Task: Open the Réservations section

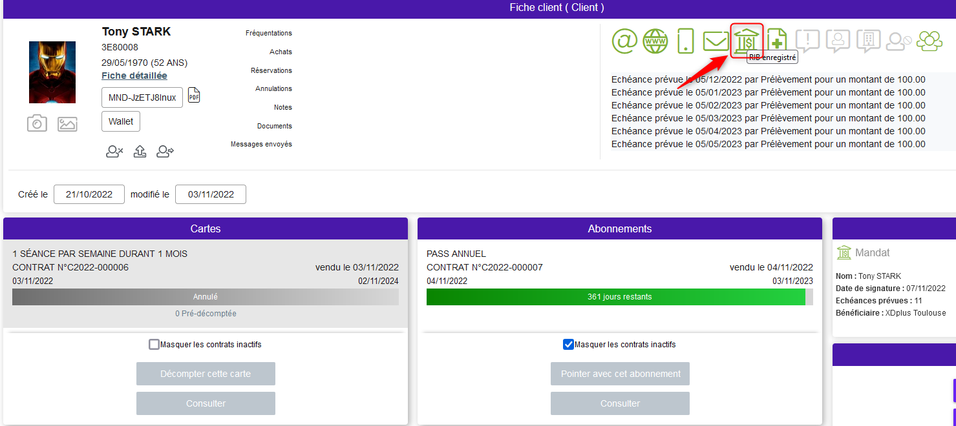Action: click(x=271, y=70)
